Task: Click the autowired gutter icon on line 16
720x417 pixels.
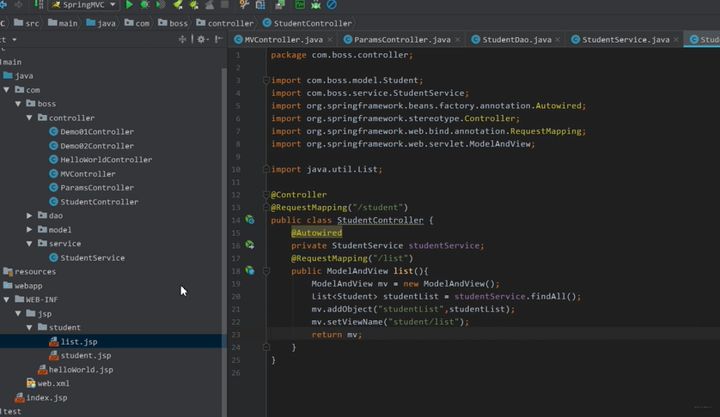Action: click(x=249, y=245)
